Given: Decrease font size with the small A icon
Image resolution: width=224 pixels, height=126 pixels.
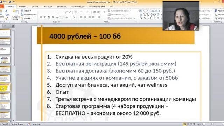Looking at the screenshot, I should [x=70, y=12].
